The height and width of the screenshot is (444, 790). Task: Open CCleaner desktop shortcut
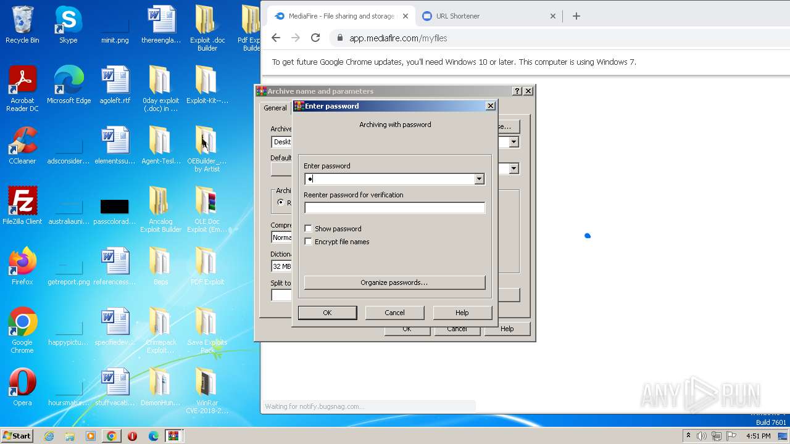(22, 146)
